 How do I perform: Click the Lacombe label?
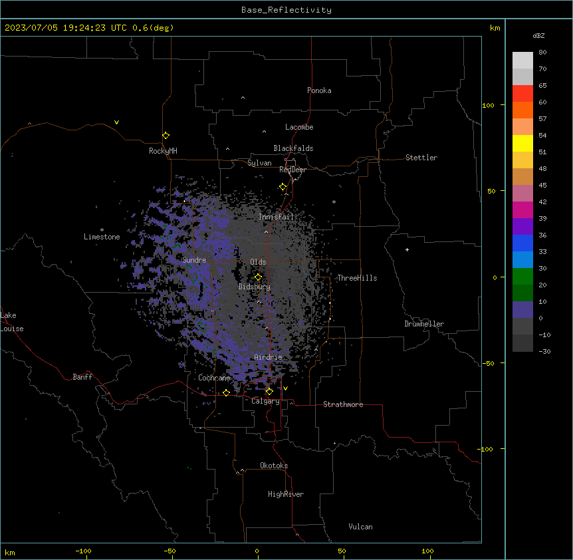tap(299, 127)
